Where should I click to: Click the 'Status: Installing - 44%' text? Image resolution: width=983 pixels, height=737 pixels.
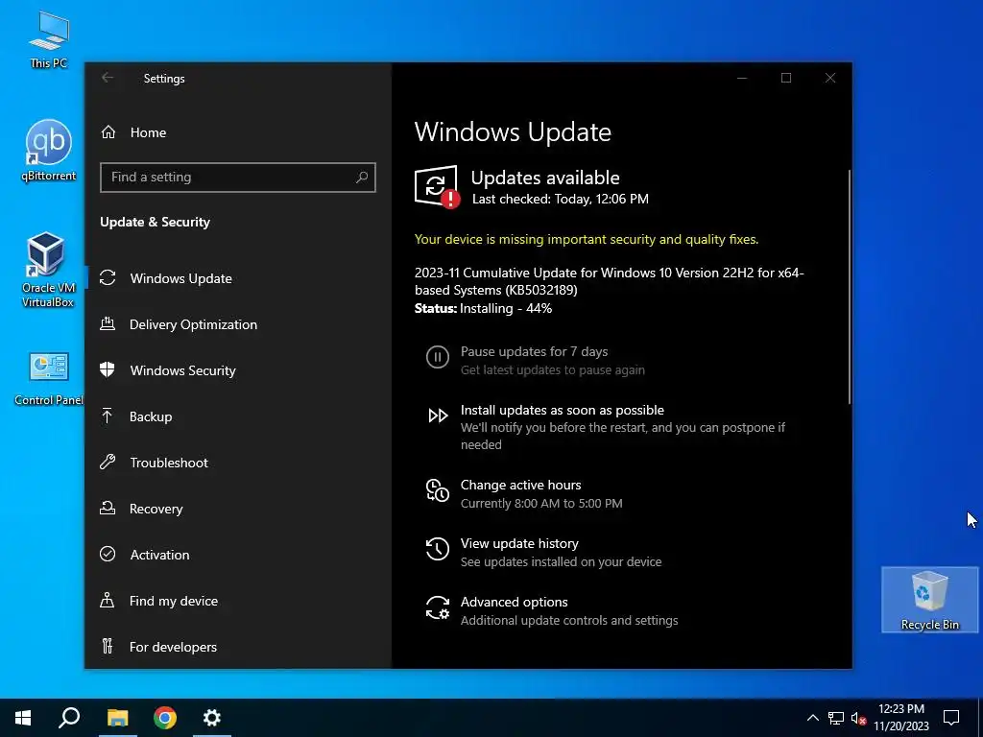(x=484, y=308)
